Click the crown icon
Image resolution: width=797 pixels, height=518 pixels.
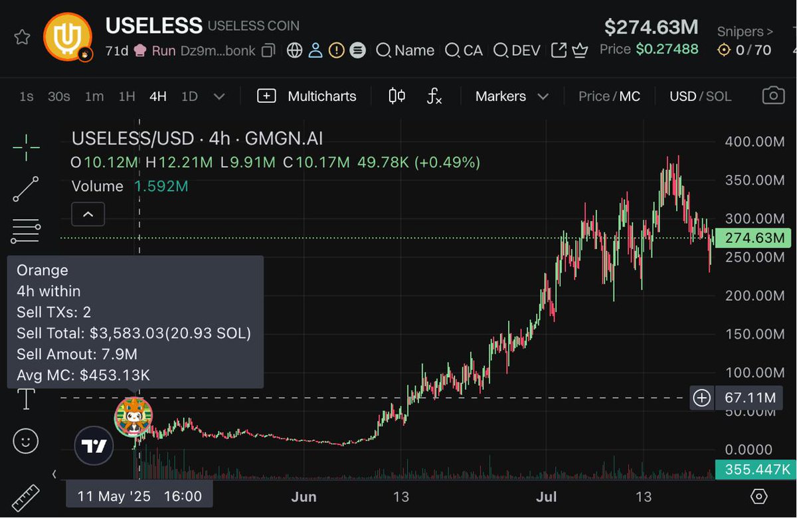580,50
